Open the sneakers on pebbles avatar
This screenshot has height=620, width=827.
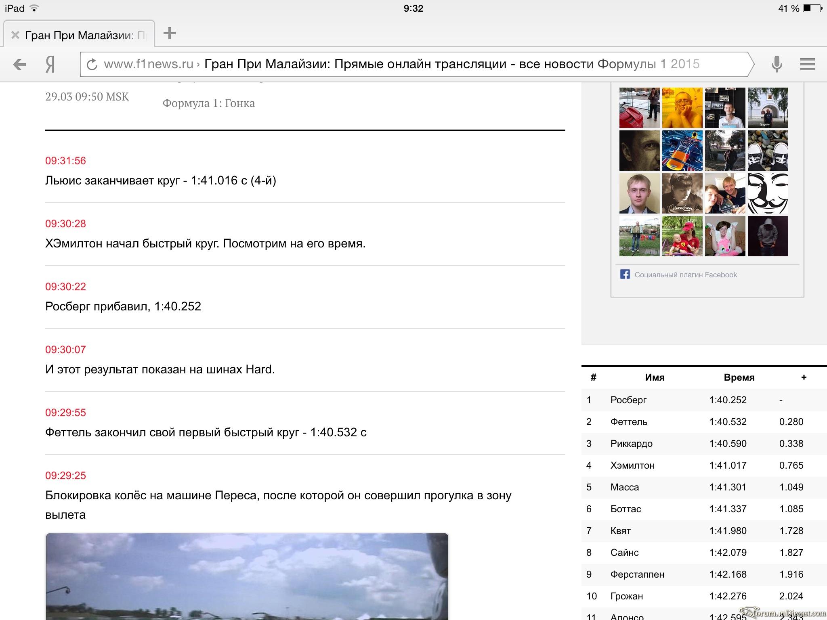tap(768, 151)
